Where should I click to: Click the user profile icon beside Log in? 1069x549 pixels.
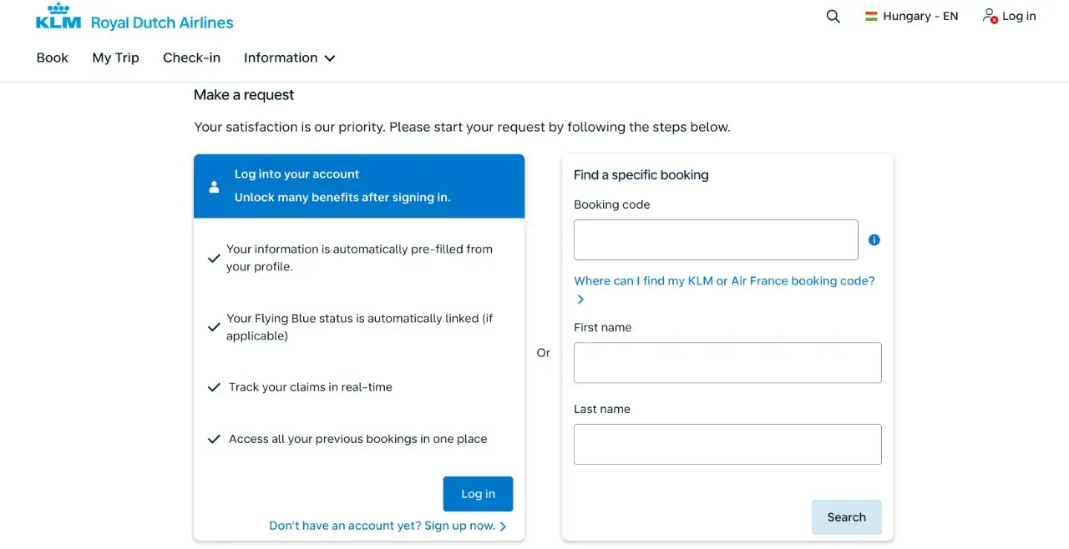(990, 16)
